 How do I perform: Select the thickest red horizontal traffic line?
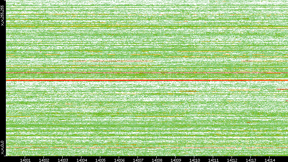pyautogui.click(x=147, y=80)
